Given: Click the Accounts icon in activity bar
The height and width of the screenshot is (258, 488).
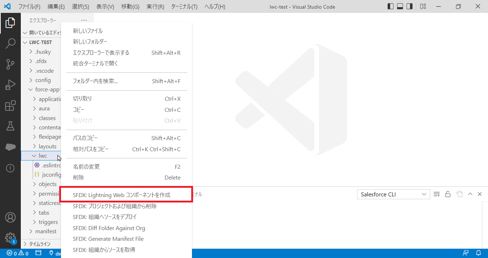Looking at the screenshot, I should 10,217.
